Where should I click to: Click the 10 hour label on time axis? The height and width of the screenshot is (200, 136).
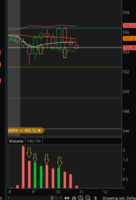(x=58, y=192)
